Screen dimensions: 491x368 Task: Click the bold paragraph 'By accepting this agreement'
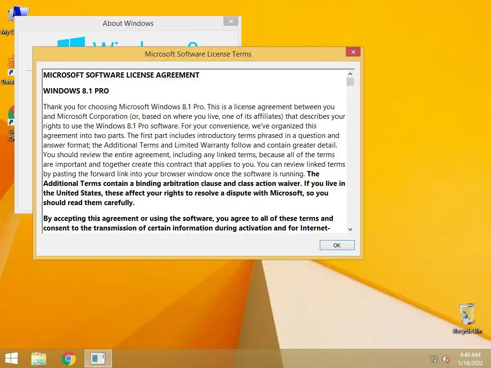coord(188,223)
